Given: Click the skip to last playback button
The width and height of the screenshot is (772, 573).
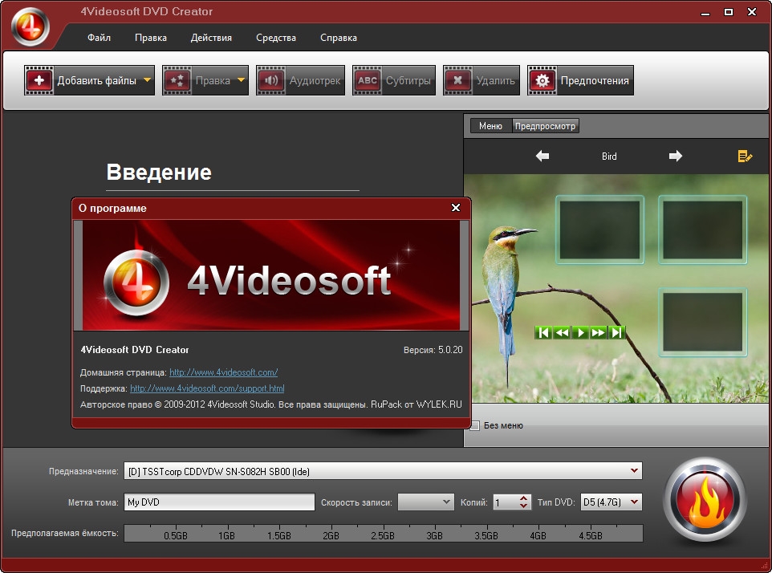Looking at the screenshot, I should pos(616,333).
